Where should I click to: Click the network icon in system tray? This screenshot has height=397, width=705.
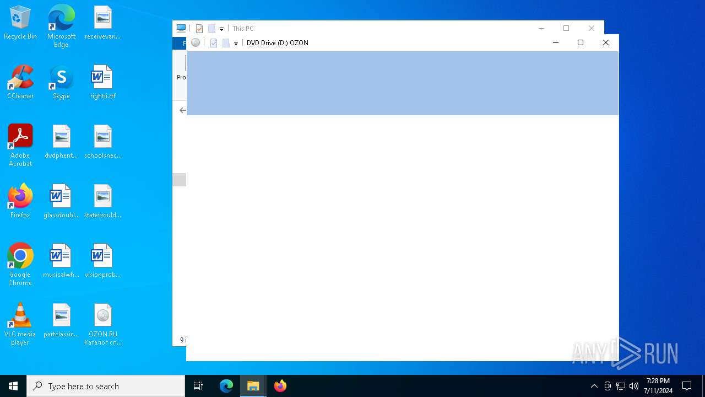[x=621, y=386]
